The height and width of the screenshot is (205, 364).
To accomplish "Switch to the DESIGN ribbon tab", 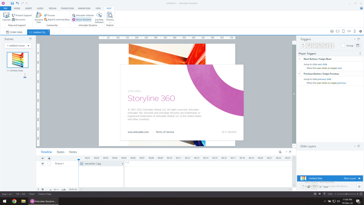I will pos(52,8).
